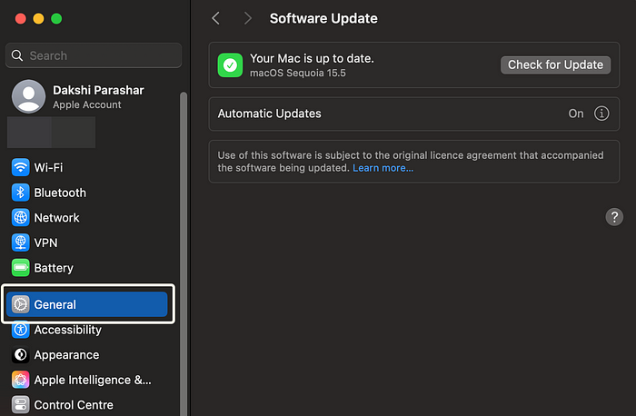The image size is (636, 416).
Task: Maximize window with green button
Action: [56, 19]
